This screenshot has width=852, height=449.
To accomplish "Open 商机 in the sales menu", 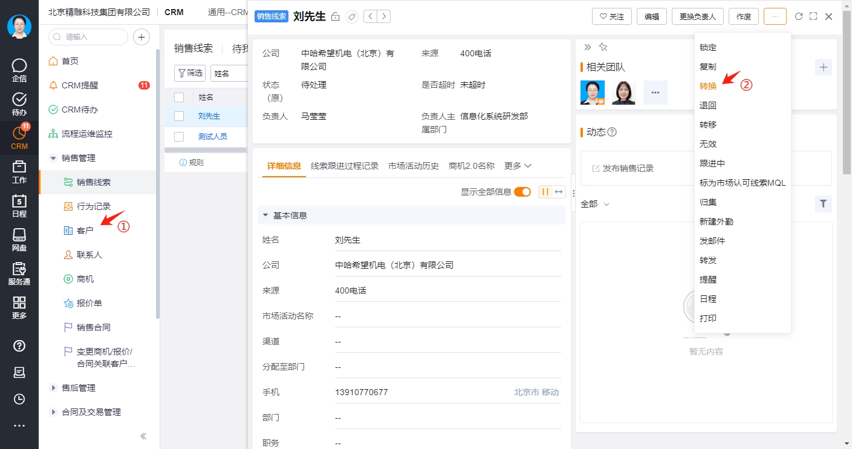I will tap(85, 279).
